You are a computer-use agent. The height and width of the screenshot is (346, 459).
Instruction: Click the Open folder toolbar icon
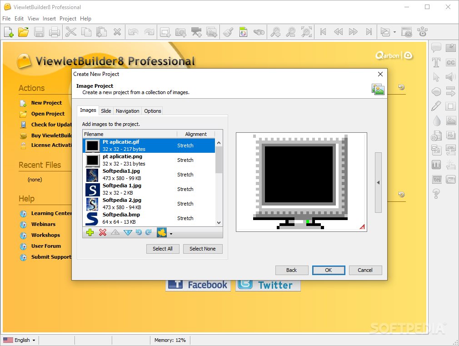pos(24,32)
